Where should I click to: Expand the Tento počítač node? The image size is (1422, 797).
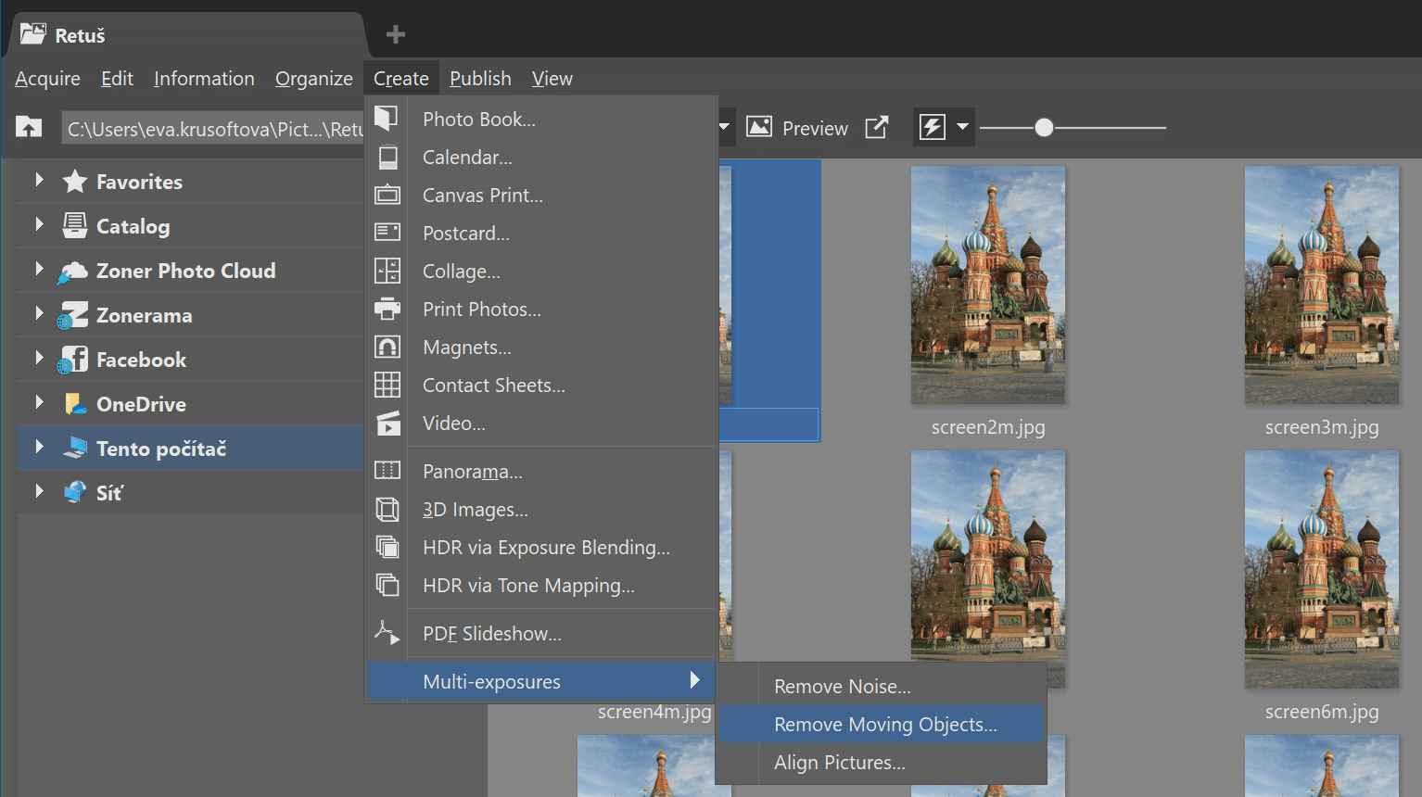[39, 447]
